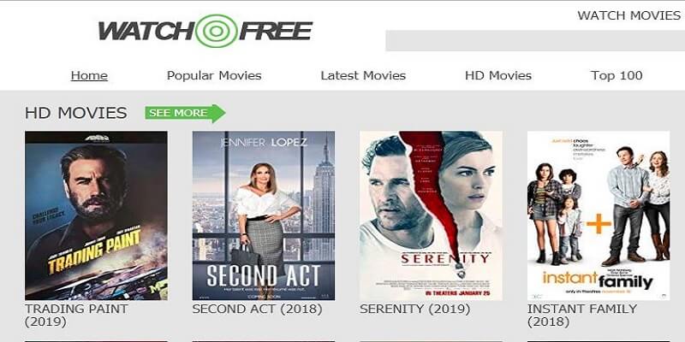Viewport: 685px width, 342px height.
Task: Click the WATCH MOVIES header link
Action: 629,15
